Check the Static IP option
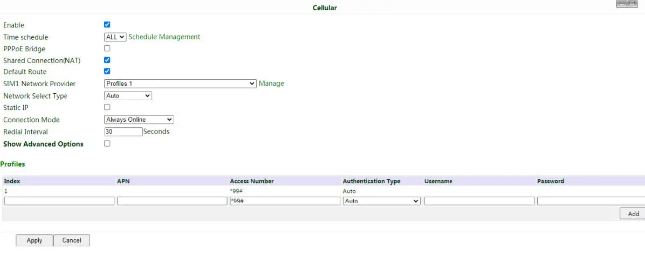 [107, 107]
